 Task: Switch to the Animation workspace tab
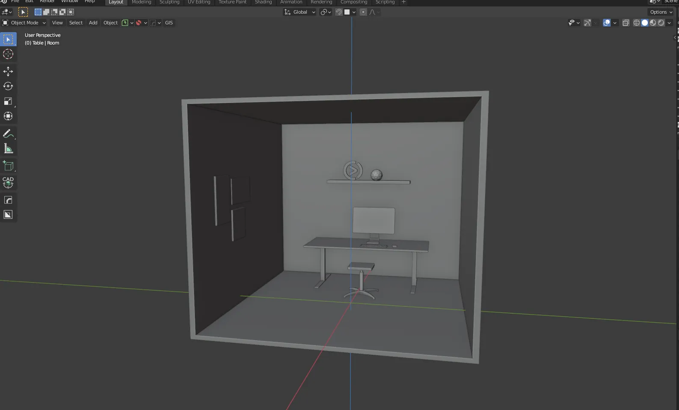[291, 2]
